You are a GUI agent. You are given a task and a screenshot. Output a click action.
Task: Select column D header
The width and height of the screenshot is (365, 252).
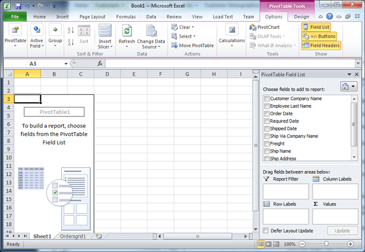coord(107,74)
